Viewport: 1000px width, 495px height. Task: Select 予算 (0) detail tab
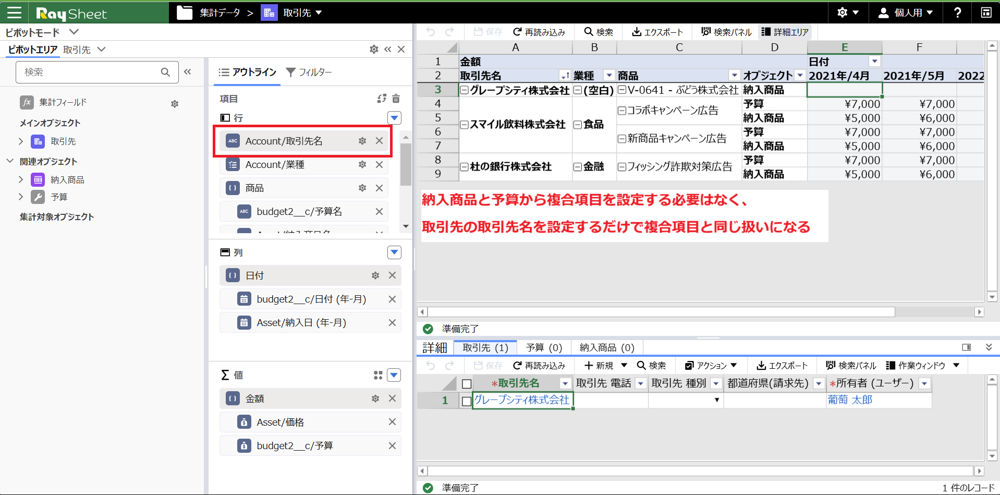[544, 347]
